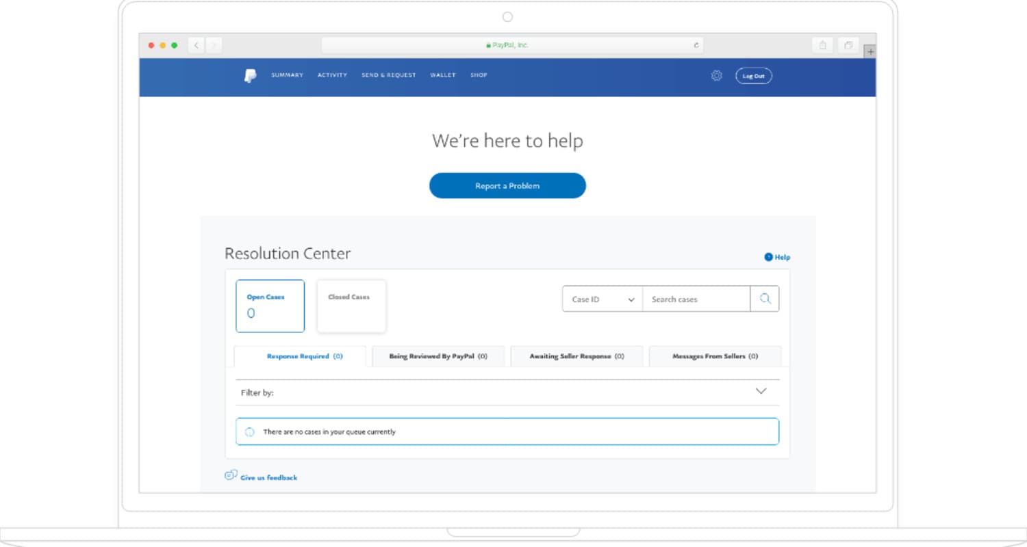
Task: Switch to Being Reviewed By PayPal tab
Action: pyautogui.click(x=438, y=356)
